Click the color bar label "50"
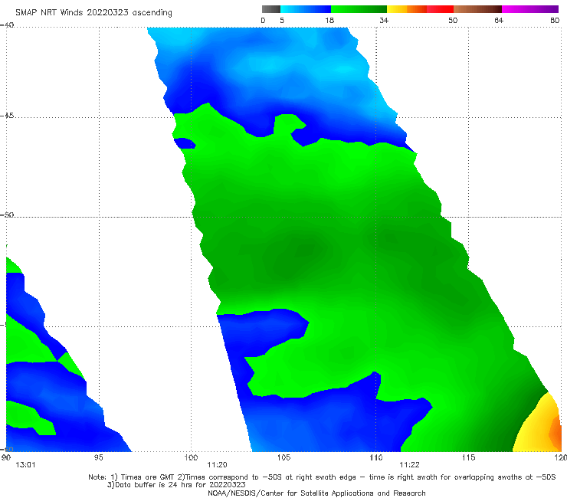Viewport: 567px width, 498px height. point(453,21)
